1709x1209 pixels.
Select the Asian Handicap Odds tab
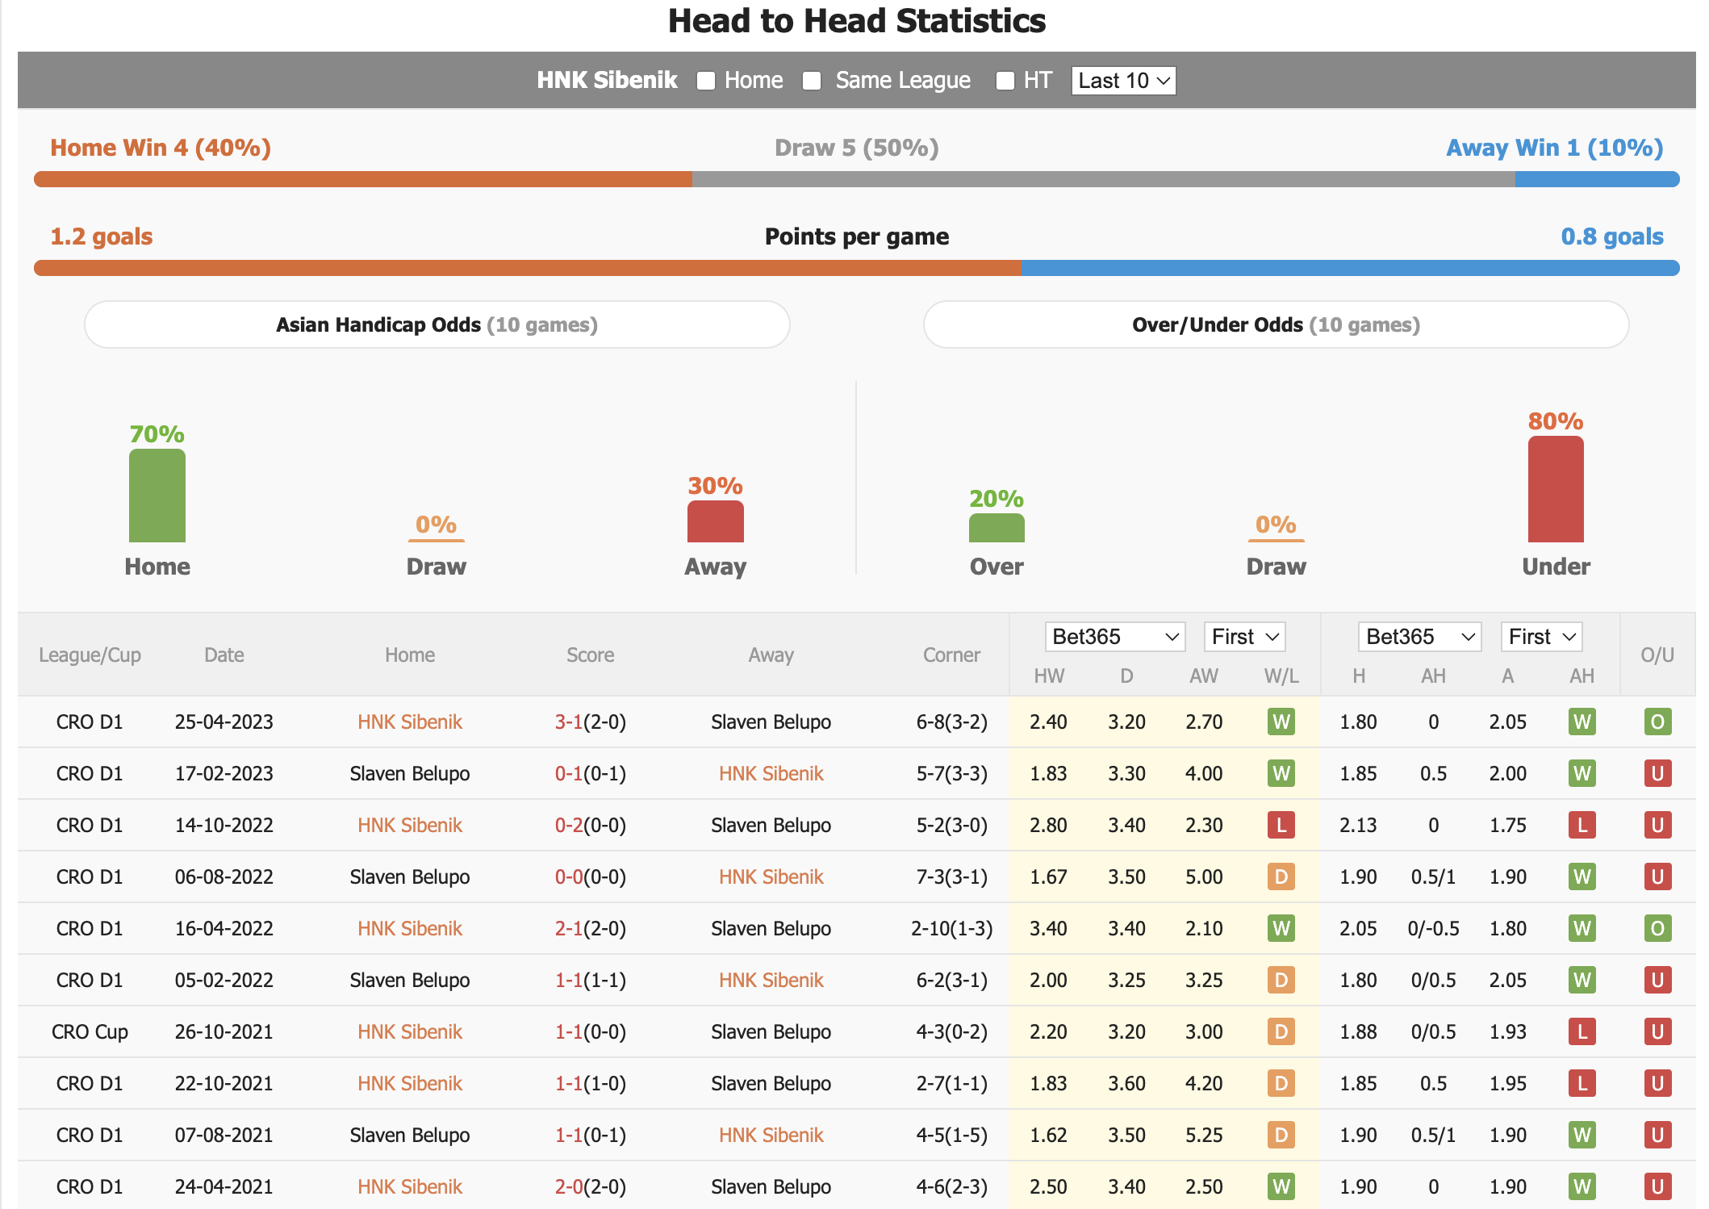(437, 324)
